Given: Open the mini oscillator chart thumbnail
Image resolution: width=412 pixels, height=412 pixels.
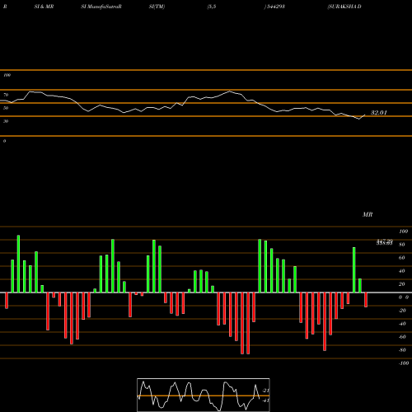Looking at the screenshot, I should click(x=204, y=395).
